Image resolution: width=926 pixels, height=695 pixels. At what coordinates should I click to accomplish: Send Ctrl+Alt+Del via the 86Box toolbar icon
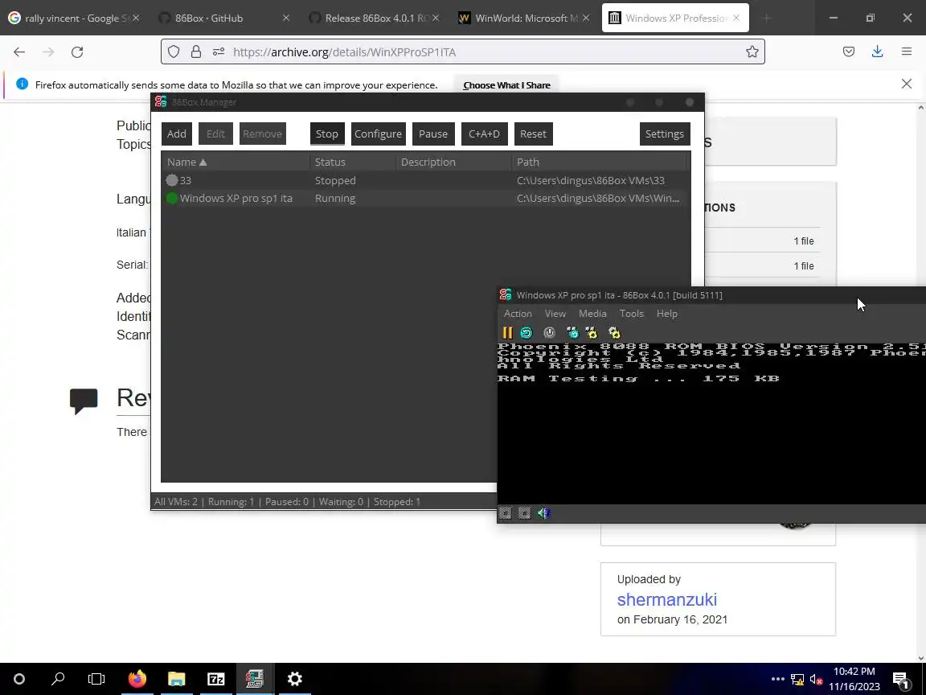point(572,333)
